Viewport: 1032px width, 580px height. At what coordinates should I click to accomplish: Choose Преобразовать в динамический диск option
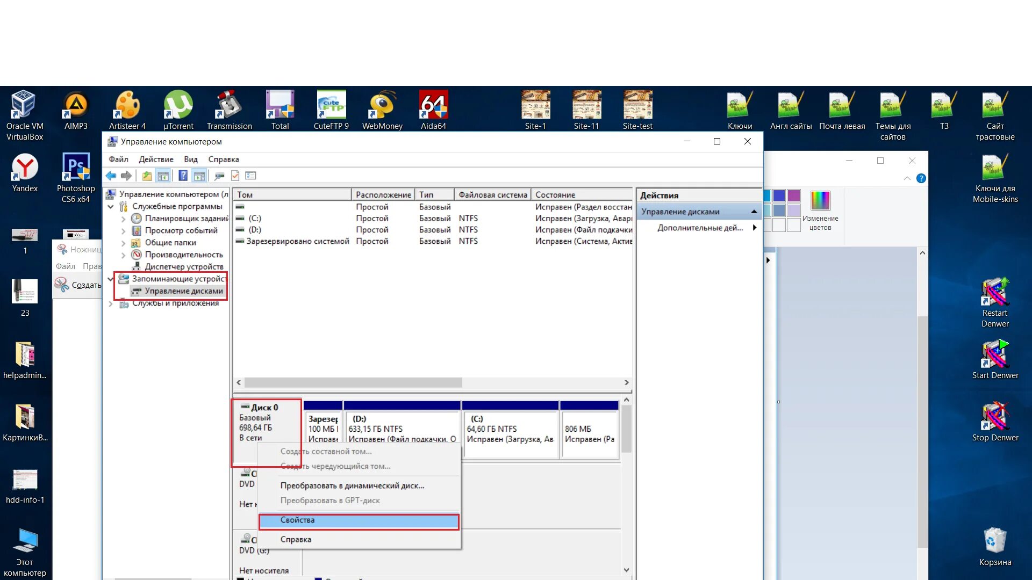(x=352, y=485)
